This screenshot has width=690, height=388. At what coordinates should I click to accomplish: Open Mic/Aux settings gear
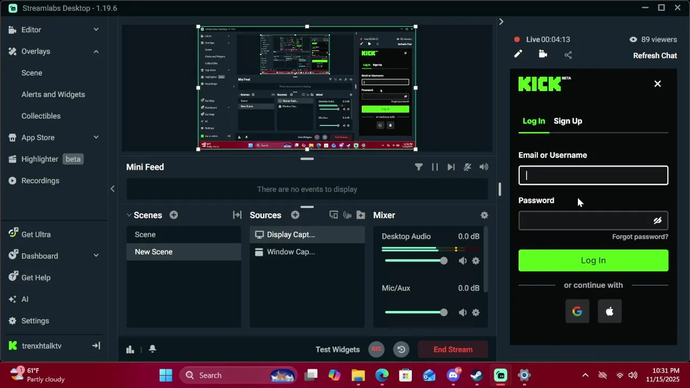pos(475,313)
